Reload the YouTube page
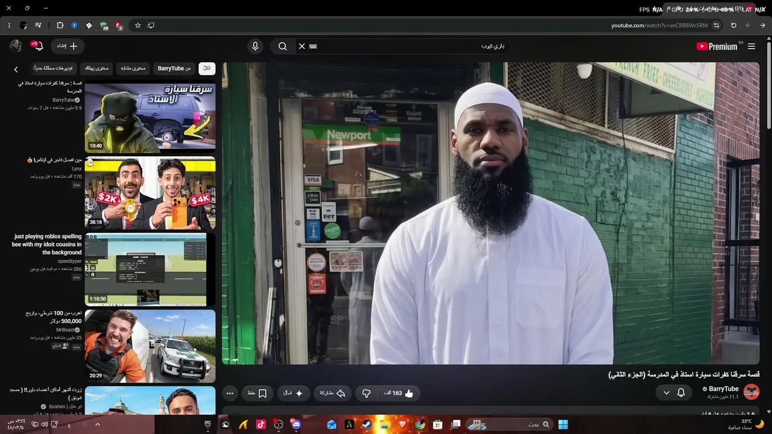The width and height of the screenshot is (772, 434). 733,25
